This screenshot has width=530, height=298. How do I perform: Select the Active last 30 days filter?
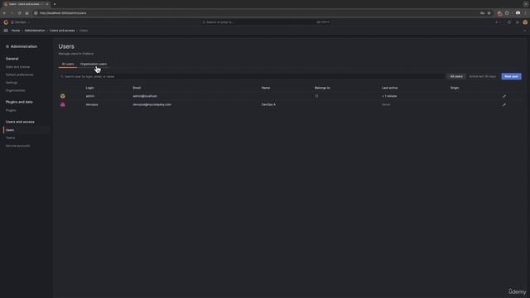[x=482, y=76]
